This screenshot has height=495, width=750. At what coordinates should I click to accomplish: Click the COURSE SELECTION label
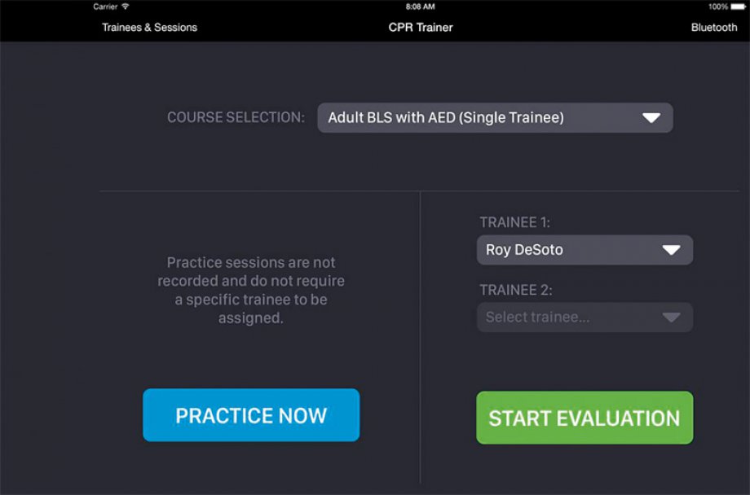(x=236, y=117)
